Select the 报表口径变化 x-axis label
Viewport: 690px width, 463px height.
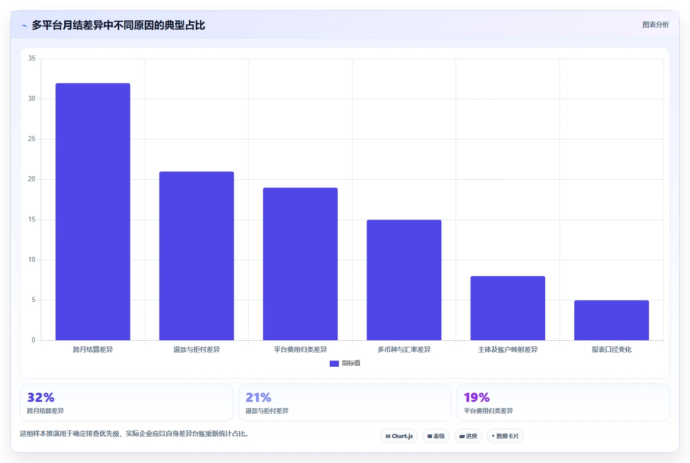[612, 349]
